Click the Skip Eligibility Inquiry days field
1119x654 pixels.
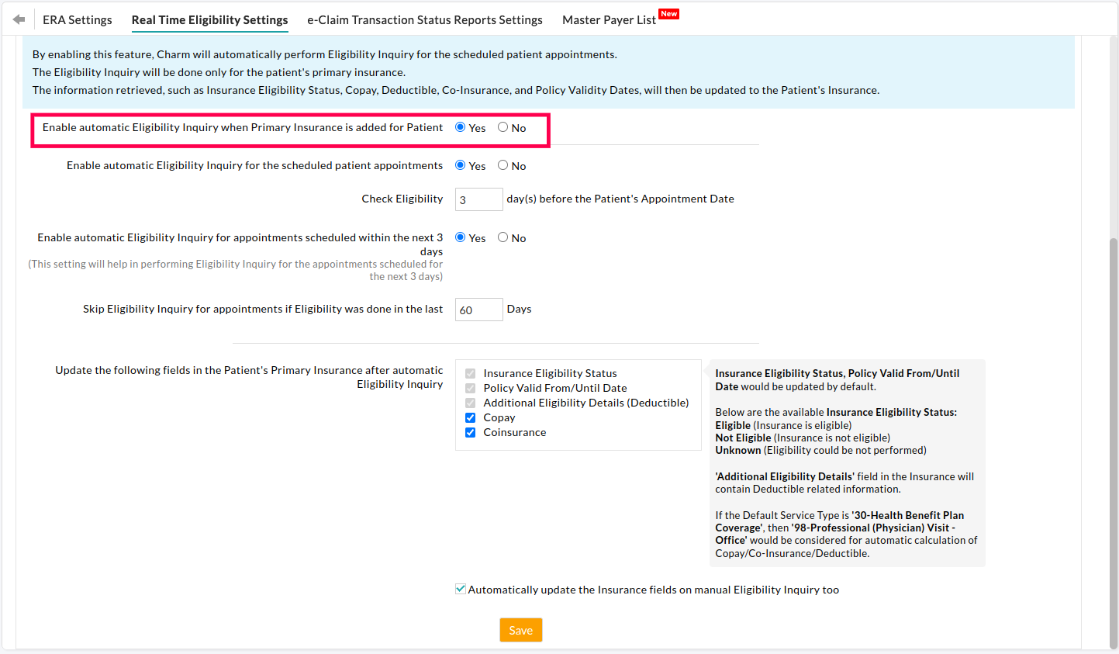click(478, 309)
